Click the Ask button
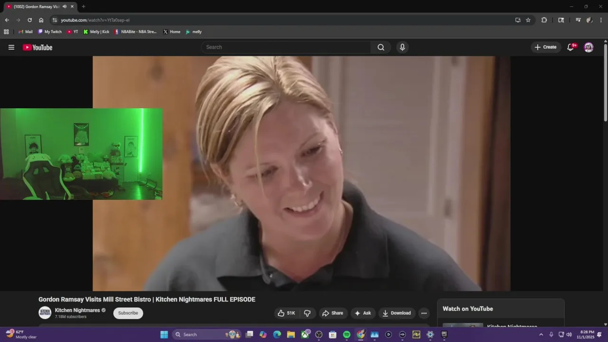Image resolution: width=608 pixels, height=342 pixels. coord(363,313)
